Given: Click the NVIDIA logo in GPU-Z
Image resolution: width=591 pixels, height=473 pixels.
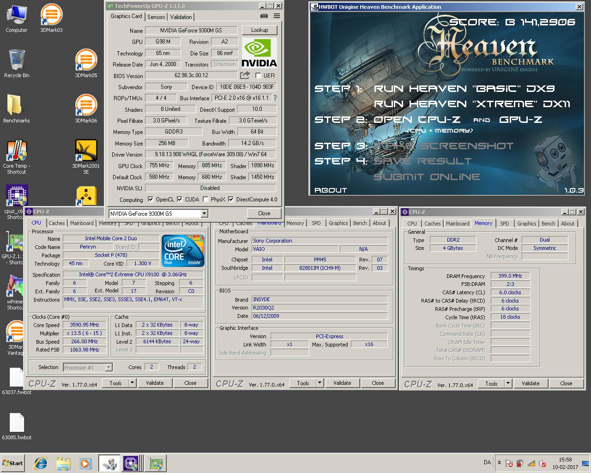Looking at the screenshot, I should point(259,53).
